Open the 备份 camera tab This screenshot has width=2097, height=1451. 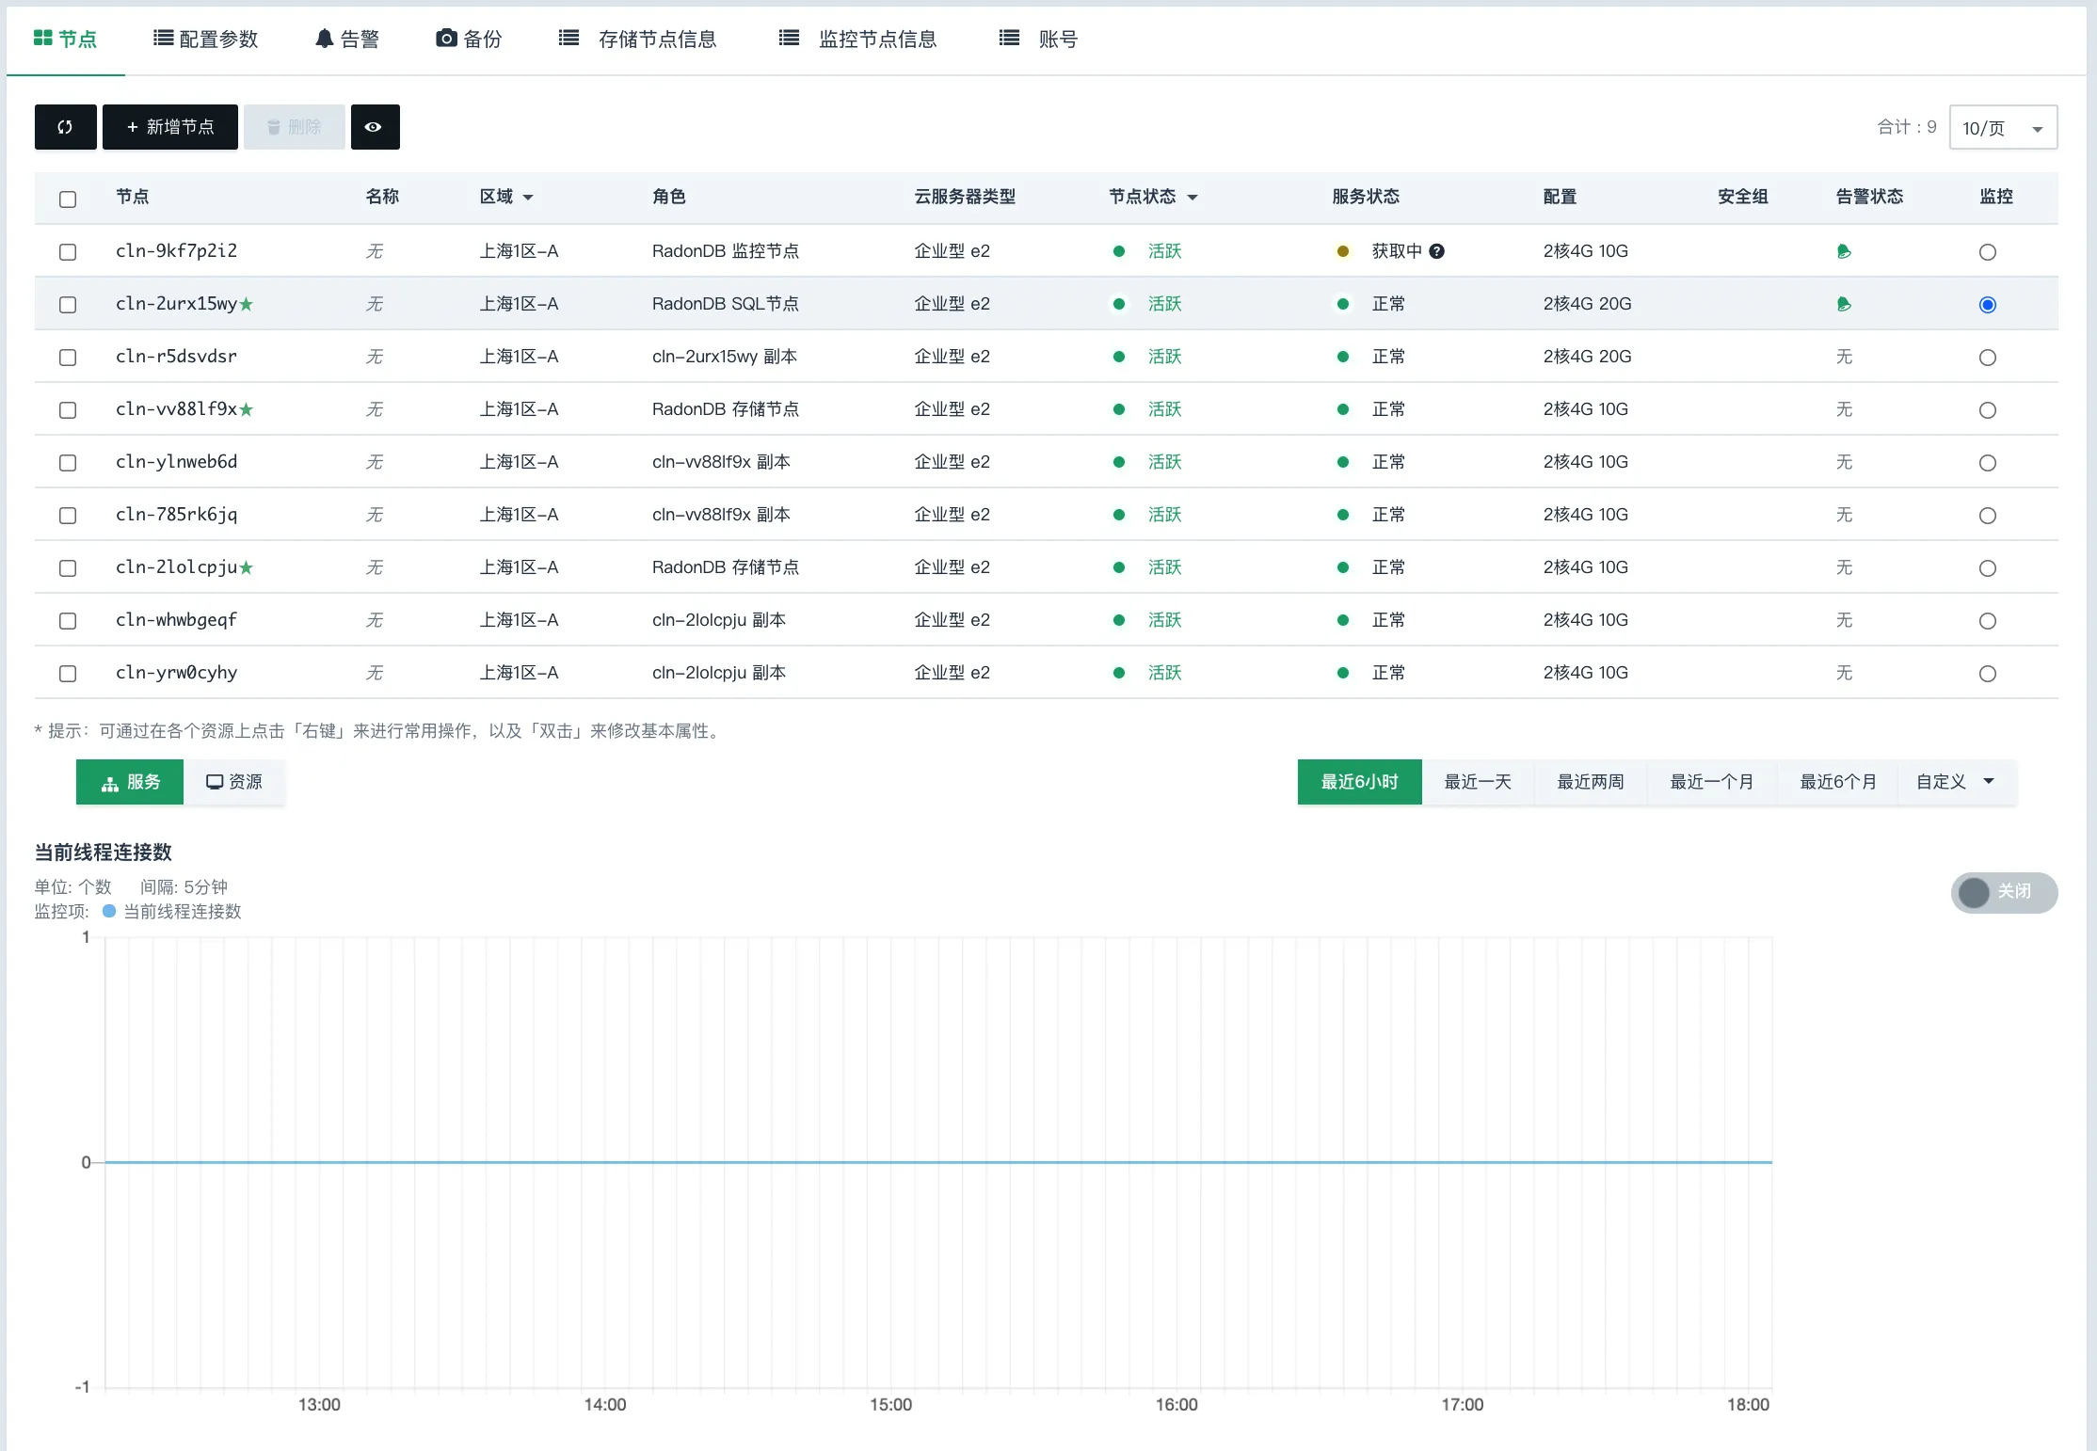(469, 39)
